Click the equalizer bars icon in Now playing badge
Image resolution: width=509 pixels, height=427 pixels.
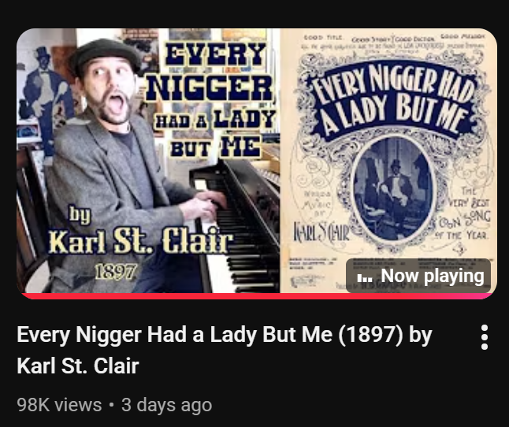[365, 278]
